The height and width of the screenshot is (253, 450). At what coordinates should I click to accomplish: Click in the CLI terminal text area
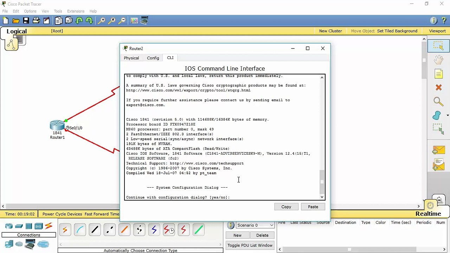tap(222, 137)
